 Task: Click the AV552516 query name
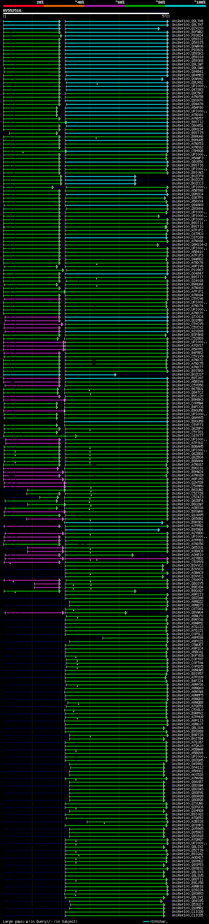point(12,11)
